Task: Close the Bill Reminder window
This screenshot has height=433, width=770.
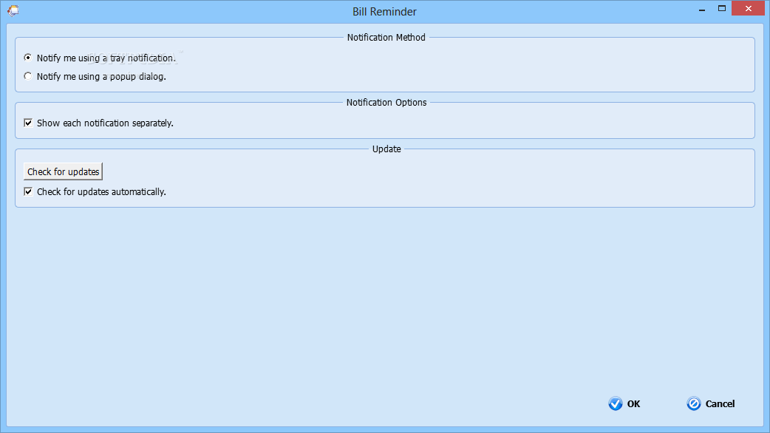Action: tap(749, 8)
